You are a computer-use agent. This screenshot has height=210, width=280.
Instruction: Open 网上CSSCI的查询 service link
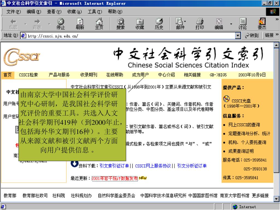click(244, 125)
